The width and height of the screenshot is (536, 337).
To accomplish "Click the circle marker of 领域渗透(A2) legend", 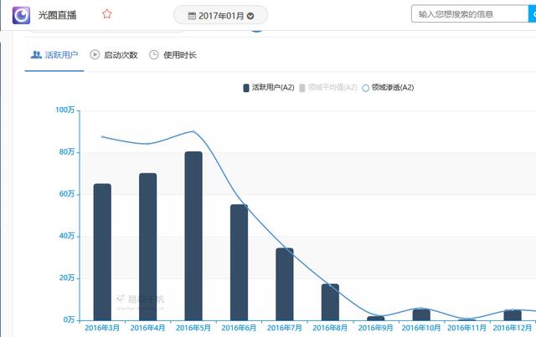I will click(x=365, y=88).
